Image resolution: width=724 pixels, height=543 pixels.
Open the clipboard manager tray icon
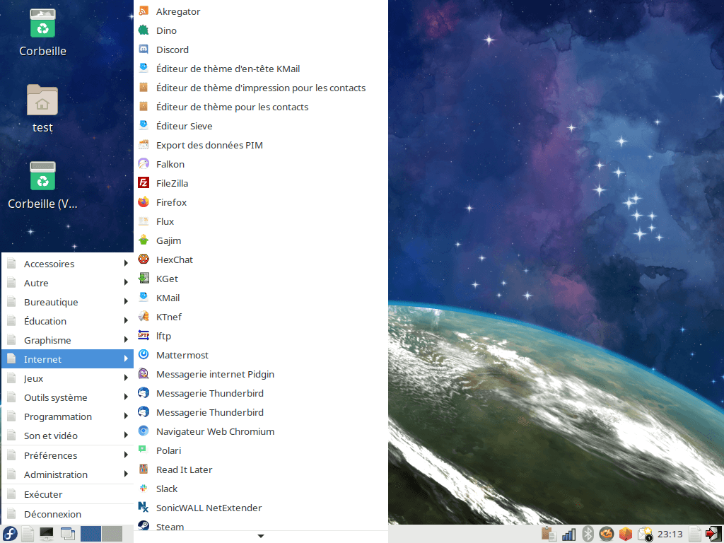point(549,534)
